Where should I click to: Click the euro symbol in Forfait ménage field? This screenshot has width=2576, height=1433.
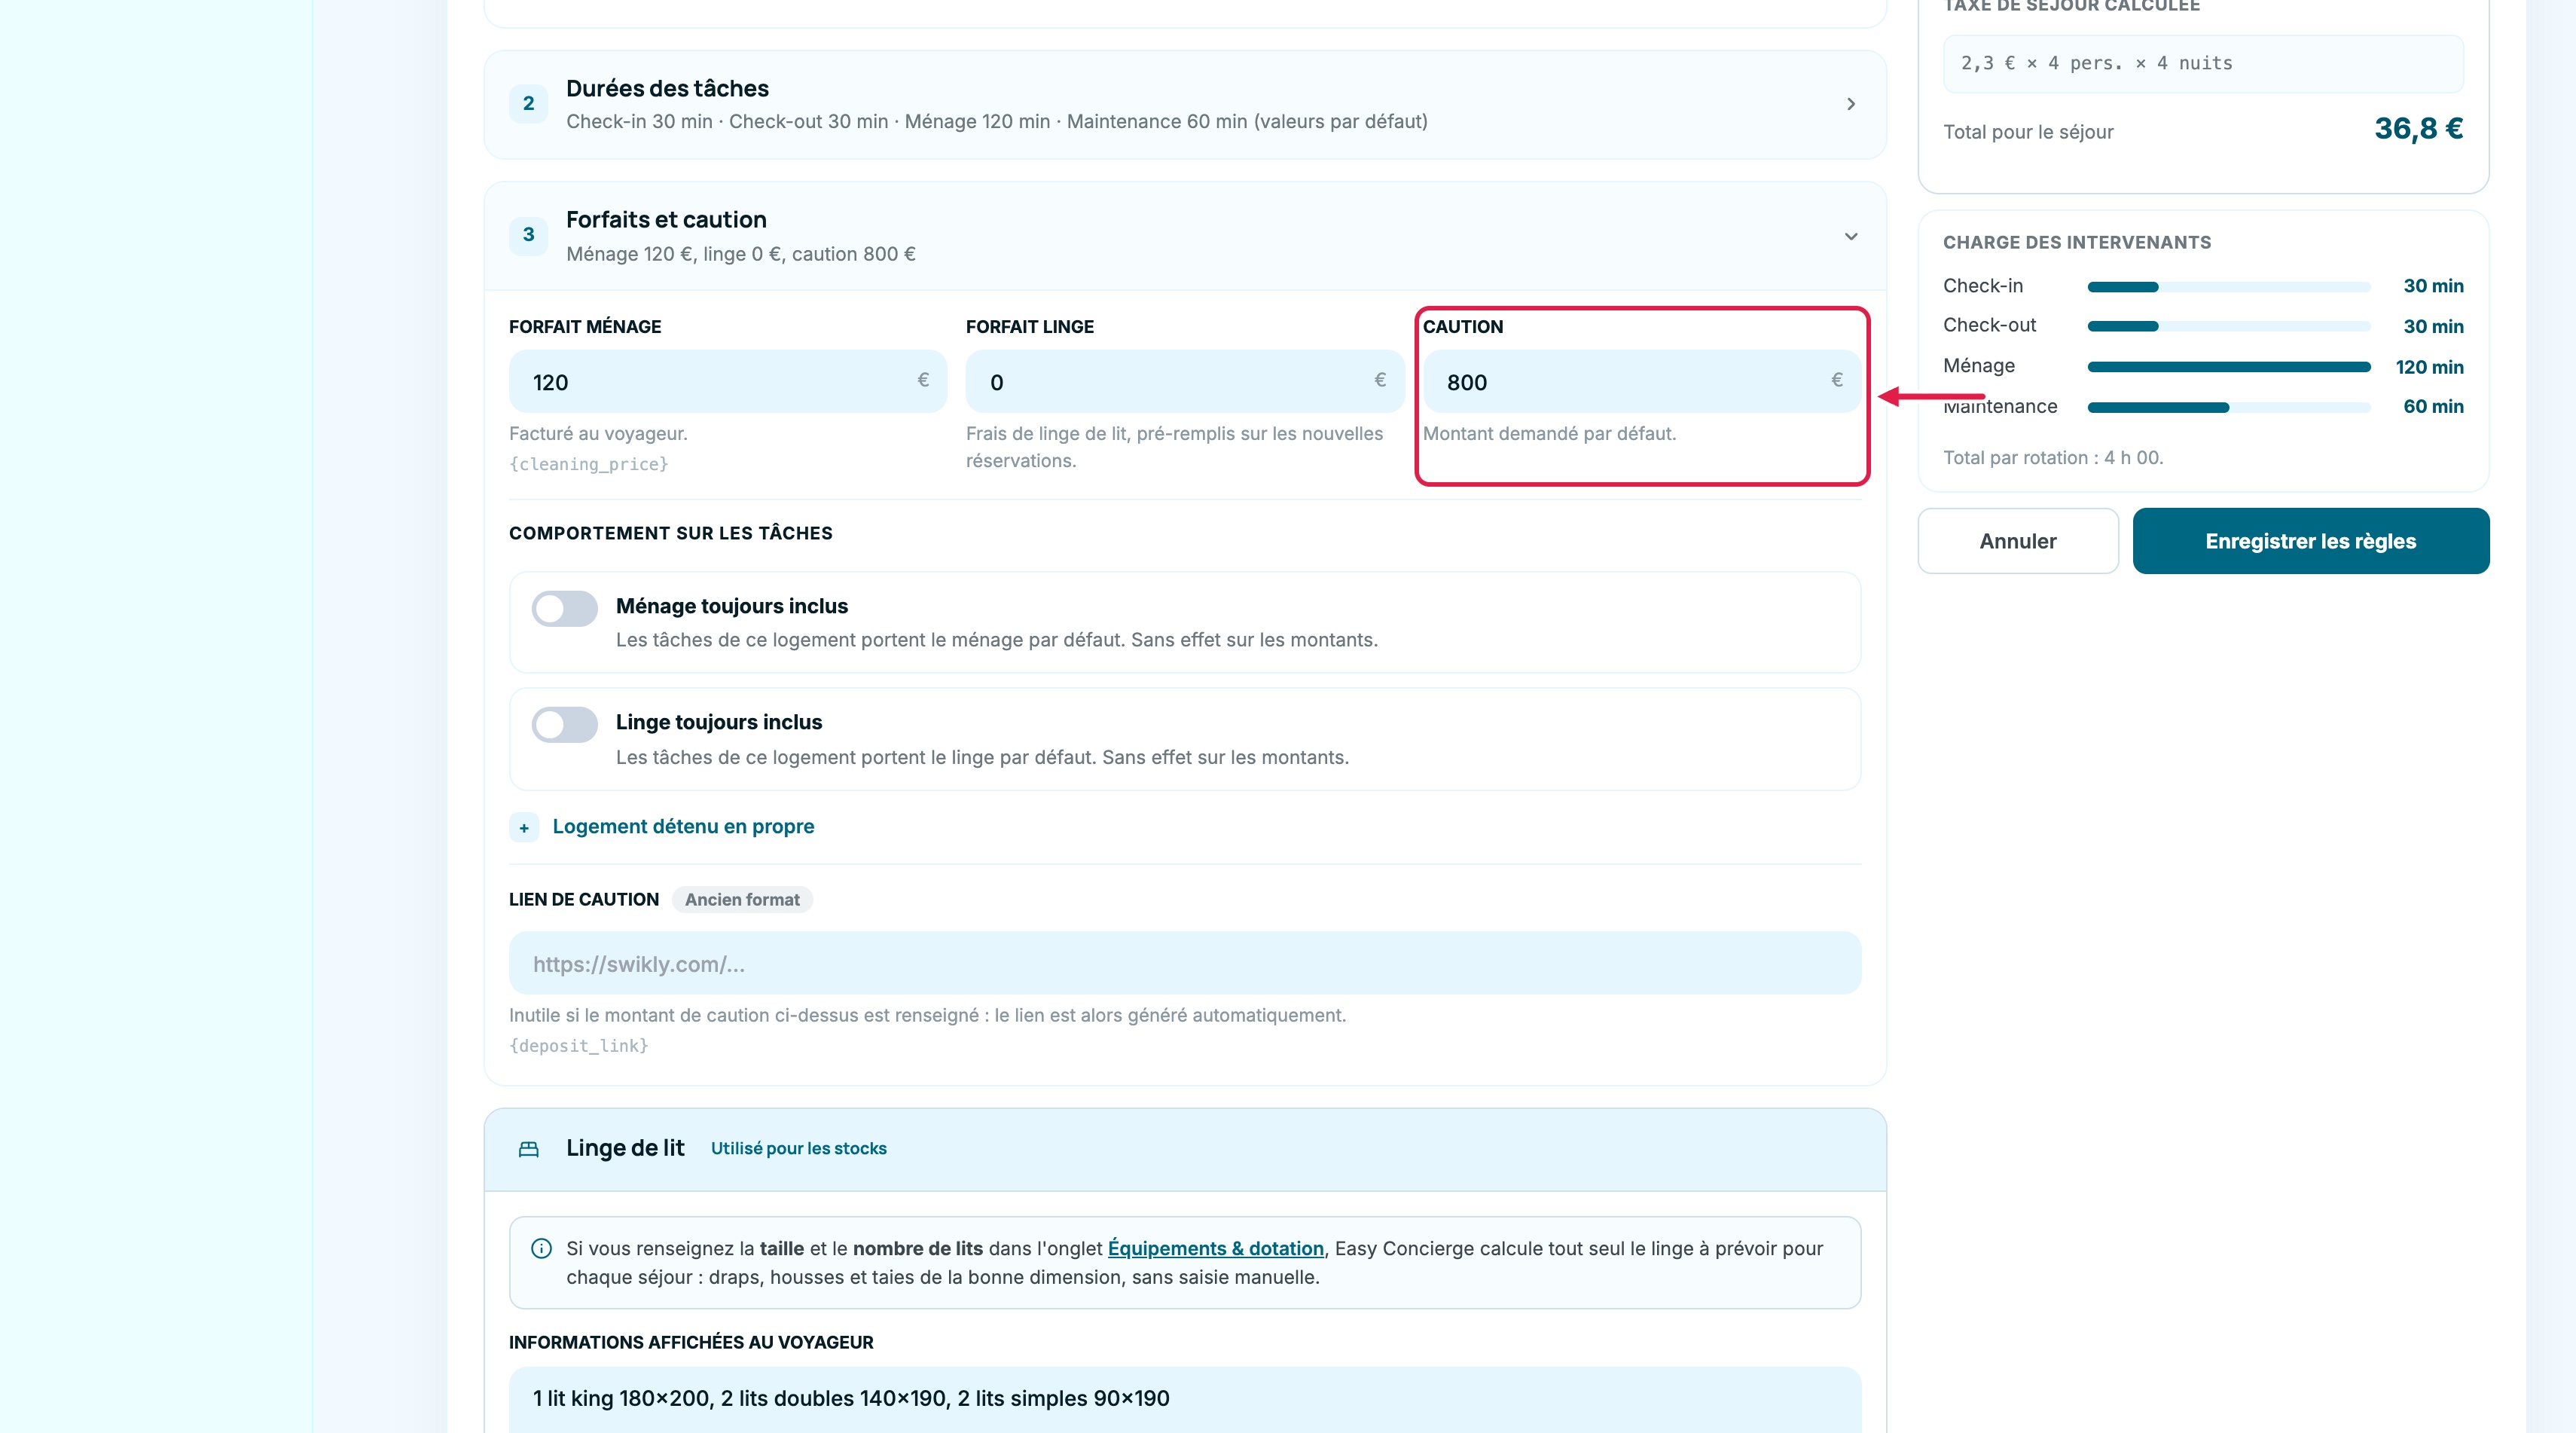coord(923,380)
